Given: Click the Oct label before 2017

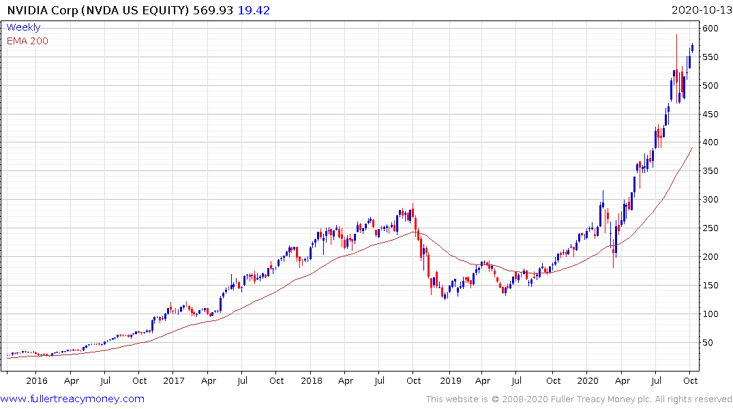Looking at the screenshot, I should click(x=139, y=380).
